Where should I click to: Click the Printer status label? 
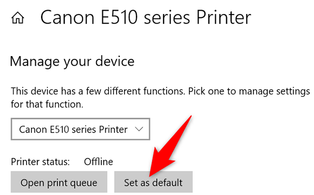pyautogui.click(x=40, y=161)
